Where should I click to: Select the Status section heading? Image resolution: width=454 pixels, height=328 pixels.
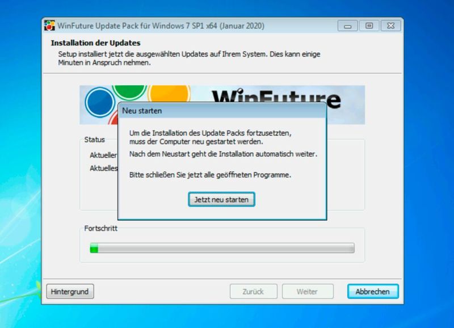tap(96, 140)
